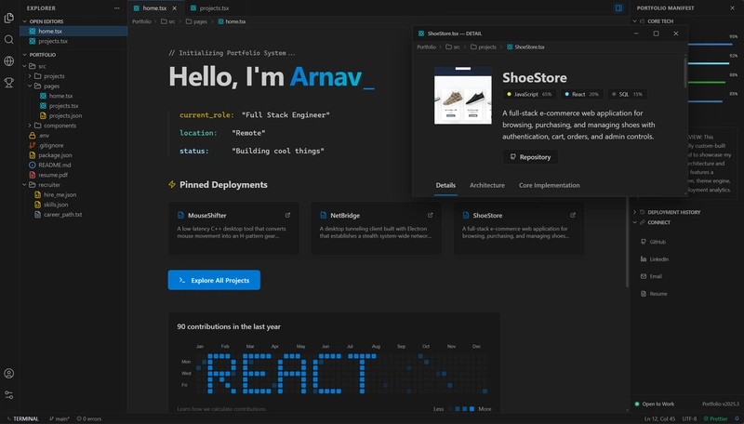Image resolution: width=744 pixels, height=424 pixels.
Task: Click the account icon at bottom left
Action: click(x=9, y=374)
